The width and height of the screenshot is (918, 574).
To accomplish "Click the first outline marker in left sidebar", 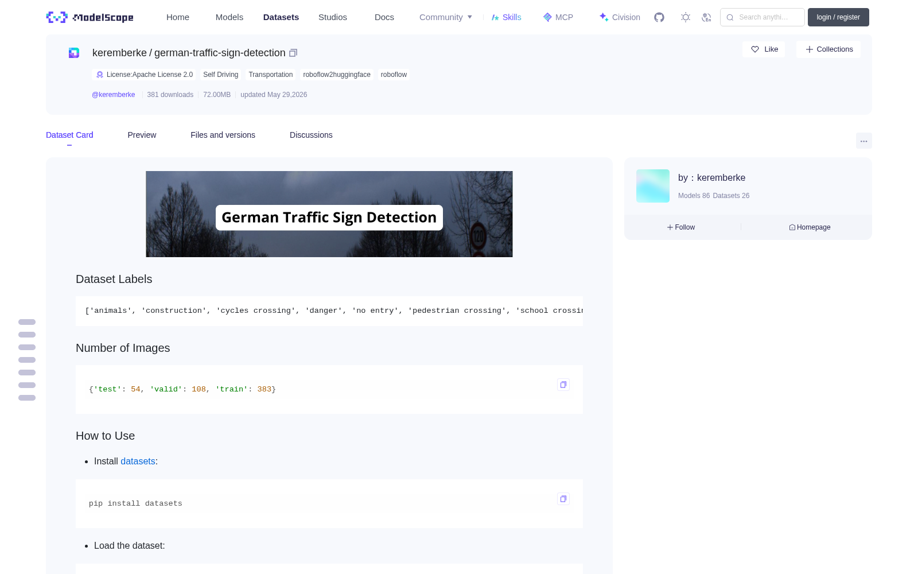I will click(x=27, y=322).
